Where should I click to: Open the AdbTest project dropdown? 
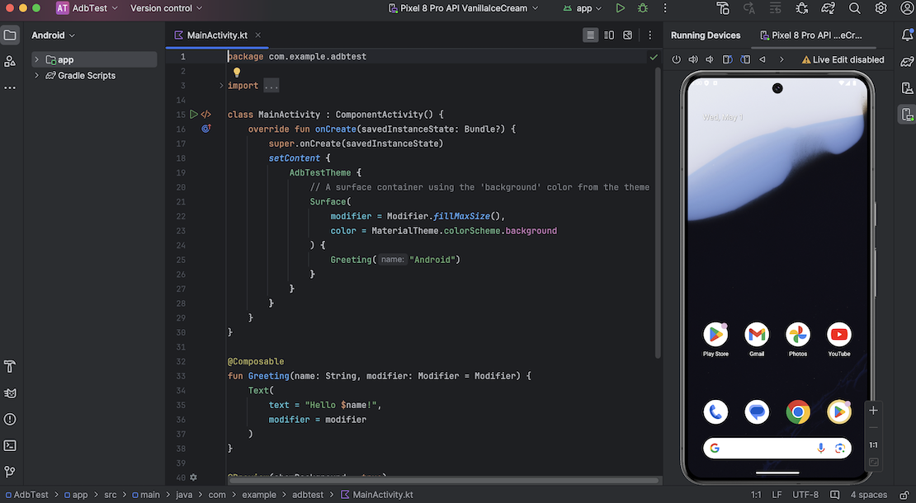point(87,8)
